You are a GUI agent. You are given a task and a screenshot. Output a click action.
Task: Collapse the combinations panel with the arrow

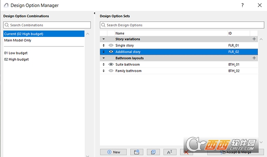(95, 13)
